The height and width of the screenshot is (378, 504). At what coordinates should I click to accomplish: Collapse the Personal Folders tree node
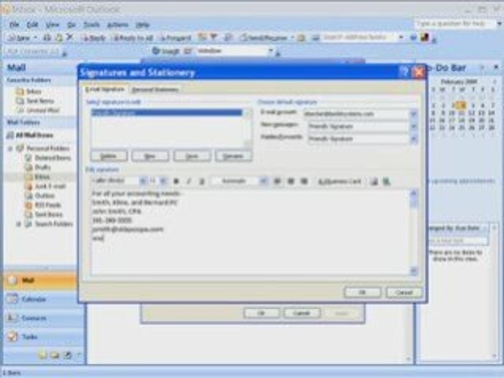pos(10,149)
